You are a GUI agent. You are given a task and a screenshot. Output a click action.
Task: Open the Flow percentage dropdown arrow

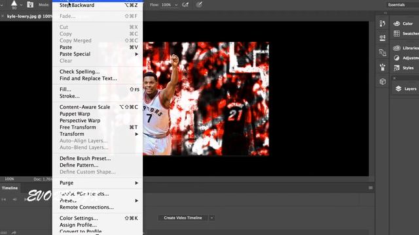176,5
